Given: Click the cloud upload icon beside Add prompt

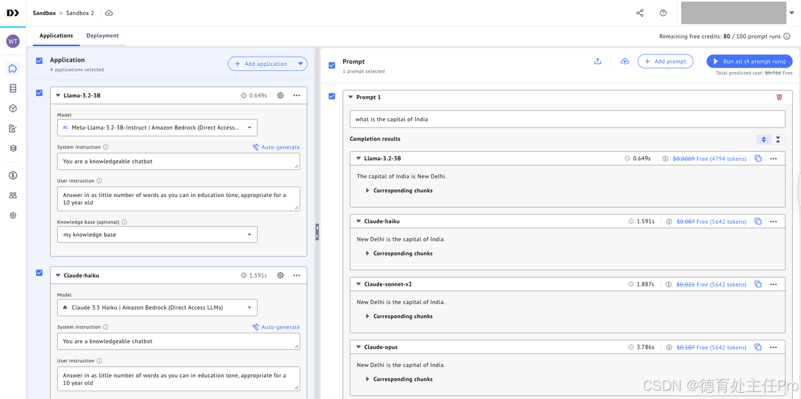Looking at the screenshot, I should [x=625, y=61].
